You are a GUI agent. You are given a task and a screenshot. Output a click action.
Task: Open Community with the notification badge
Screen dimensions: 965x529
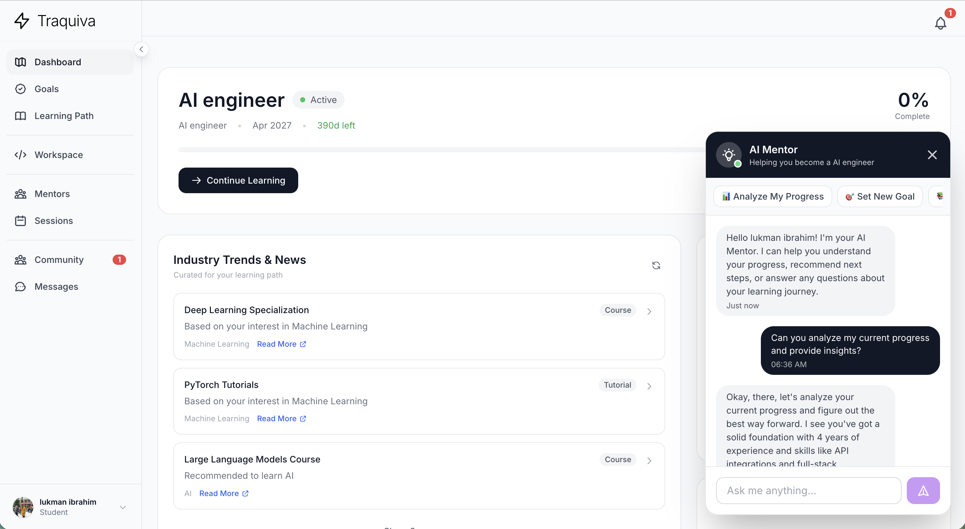[x=59, y=259]
